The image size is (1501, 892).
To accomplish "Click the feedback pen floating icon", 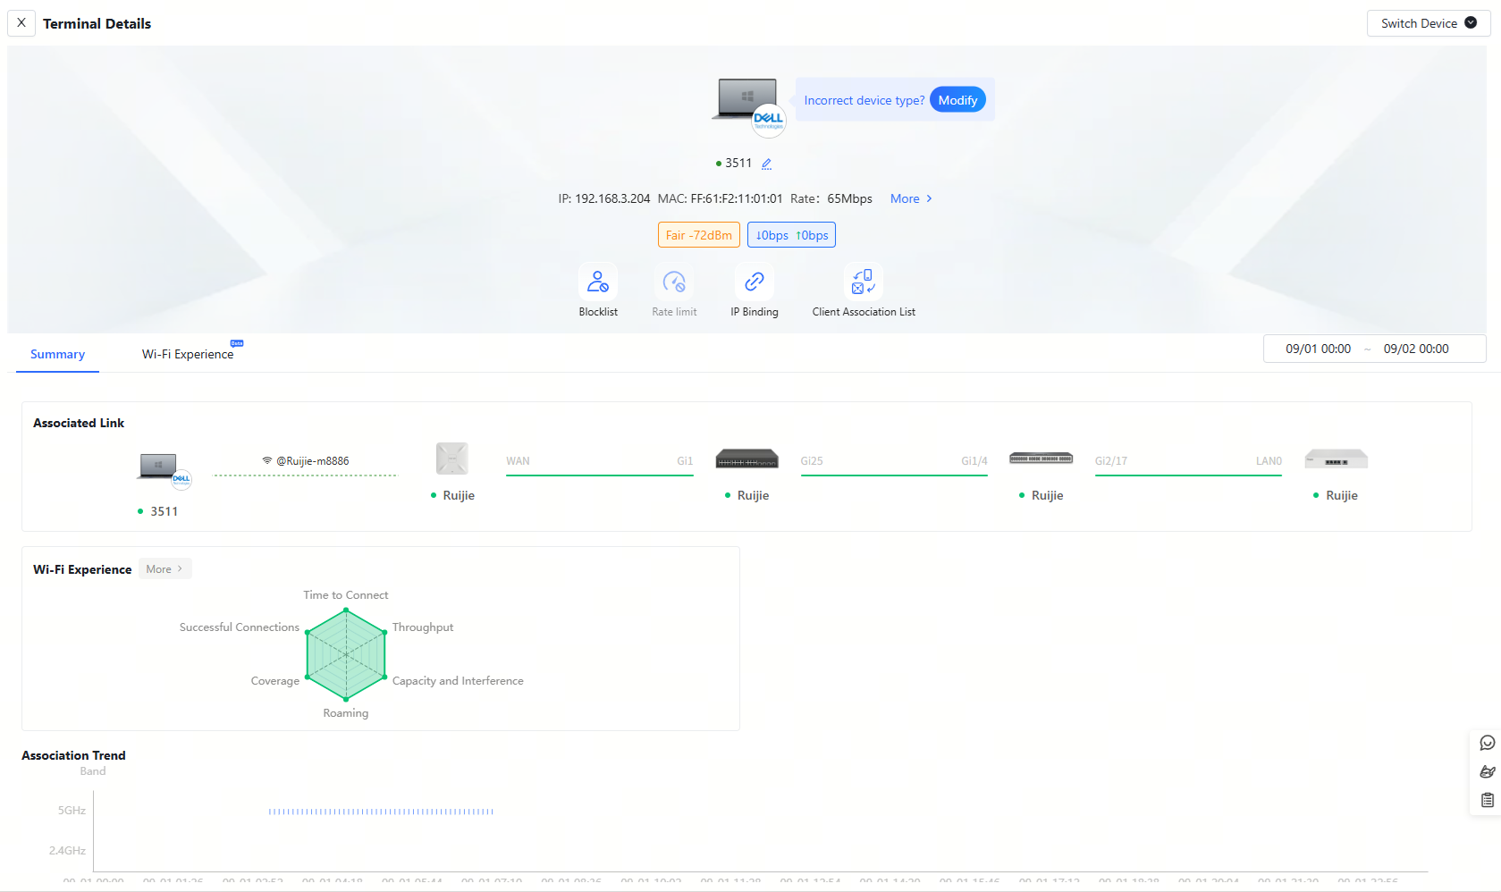I will pyautogui.click(x=1487, y=771).
